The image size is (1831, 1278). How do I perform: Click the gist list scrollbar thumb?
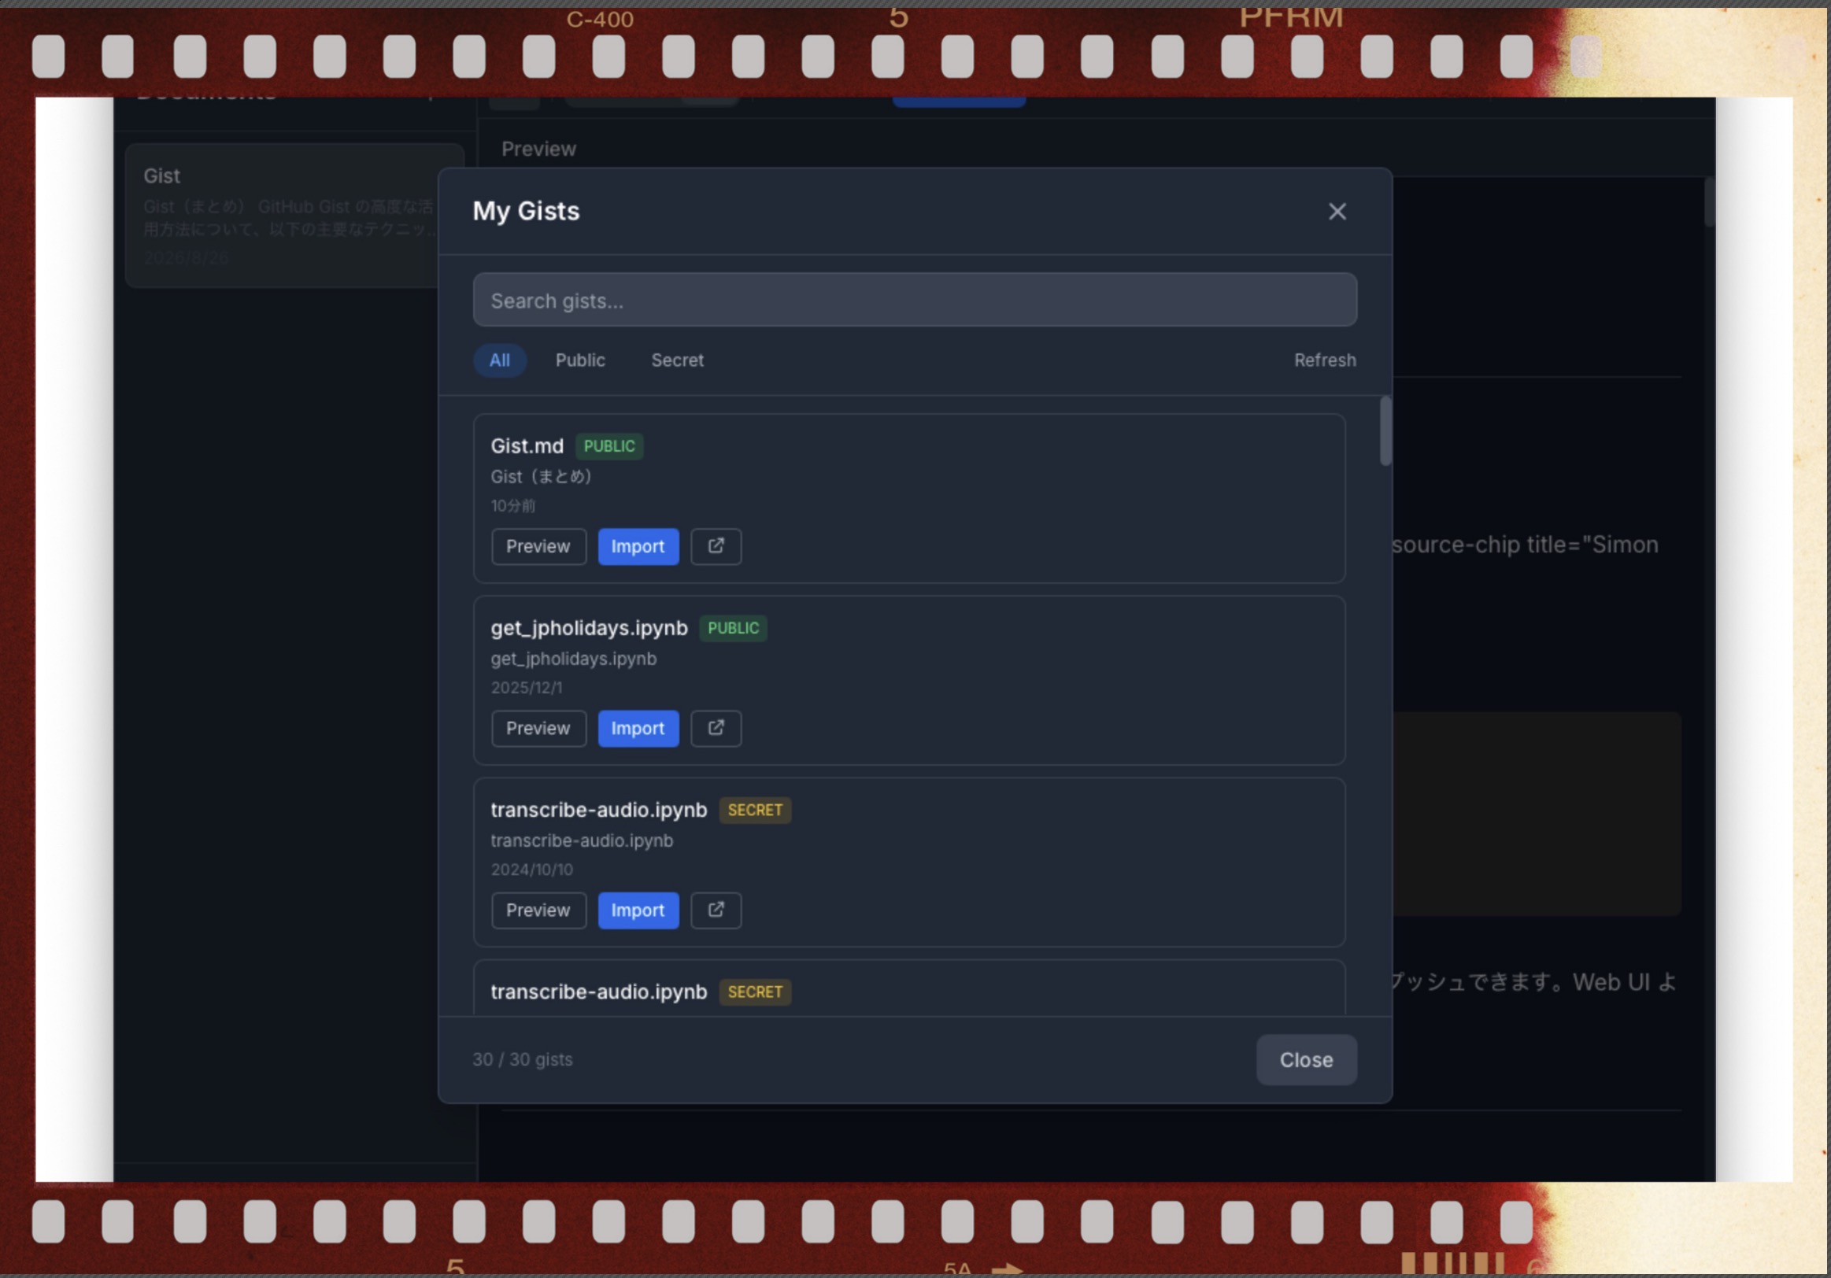click(1386, 430)
